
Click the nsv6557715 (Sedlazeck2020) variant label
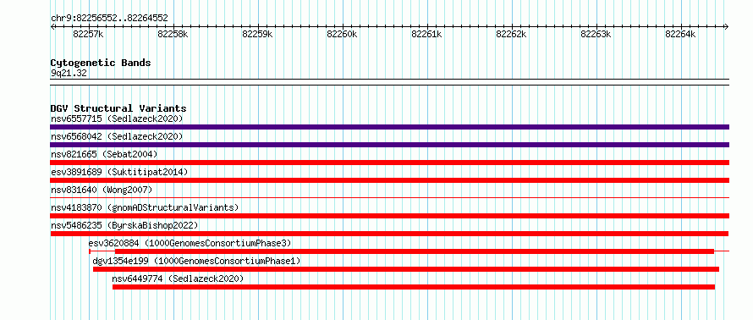117,119
